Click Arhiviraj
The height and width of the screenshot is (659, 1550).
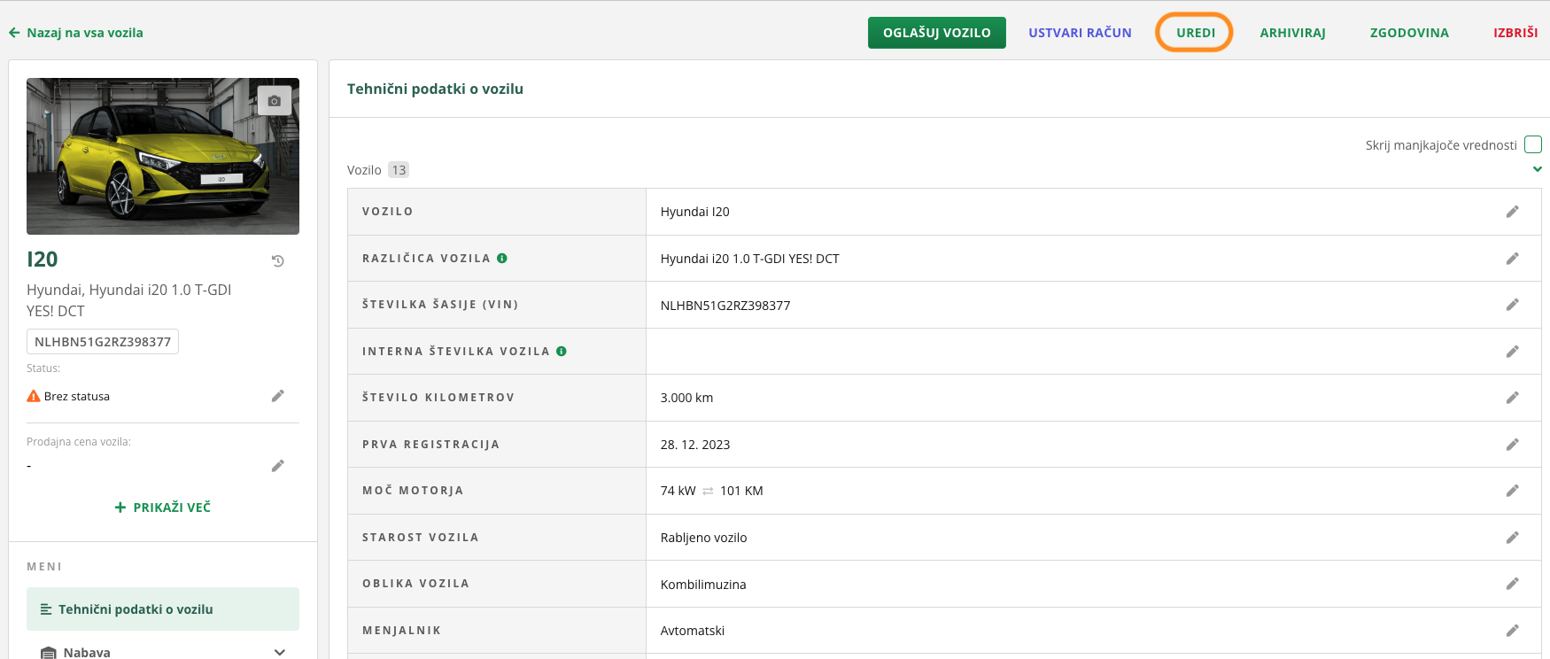(x=1292, y=33)
